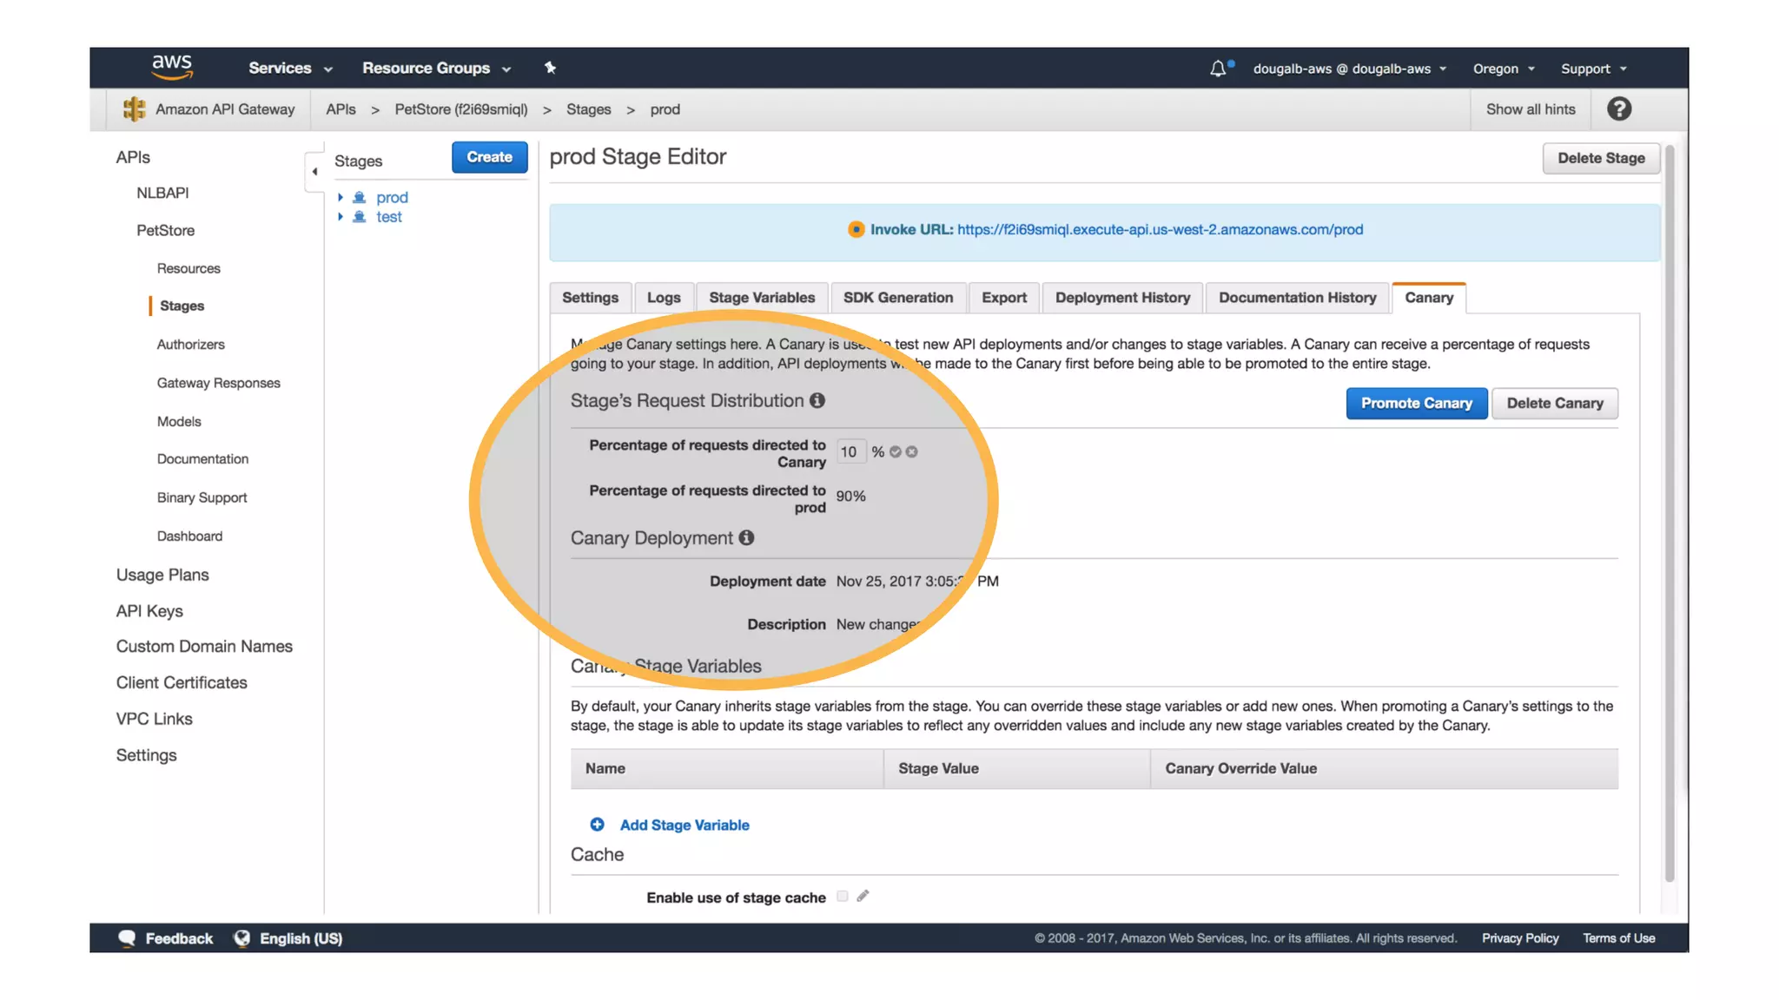Expand the prod stage tree node
The height and width of the screenshot is (1000, 1779).
(341, 198)
